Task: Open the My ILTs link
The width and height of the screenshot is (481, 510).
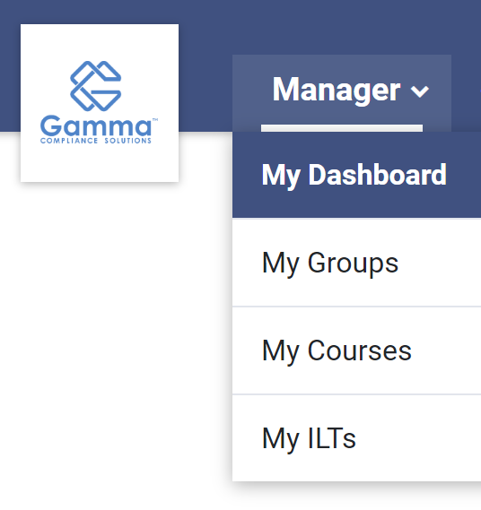Action: tap(356, 438)
